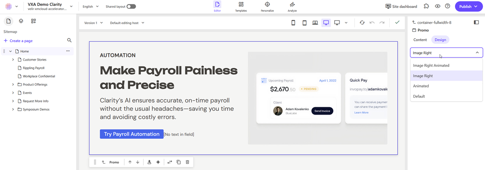Click the undo arrow icon
485x170 pixels.
(373, 23)
